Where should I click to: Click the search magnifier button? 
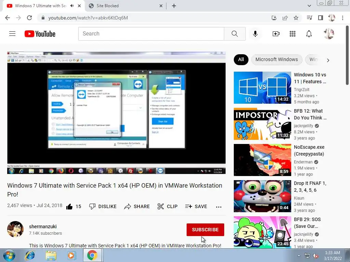click(x=234, y=34)
